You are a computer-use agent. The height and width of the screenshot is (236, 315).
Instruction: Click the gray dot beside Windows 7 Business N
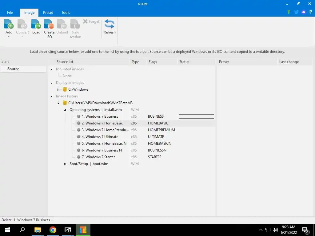(78, 150)
